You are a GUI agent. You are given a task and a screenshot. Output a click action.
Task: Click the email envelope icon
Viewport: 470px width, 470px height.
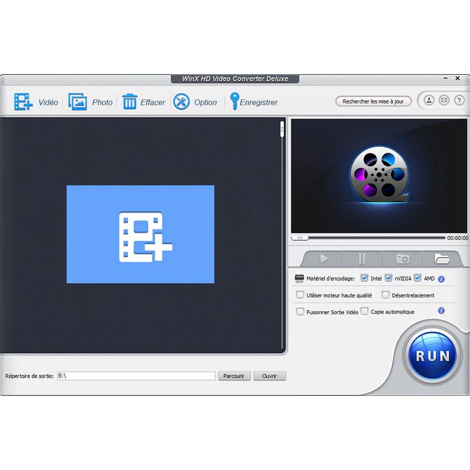(444, 100)
